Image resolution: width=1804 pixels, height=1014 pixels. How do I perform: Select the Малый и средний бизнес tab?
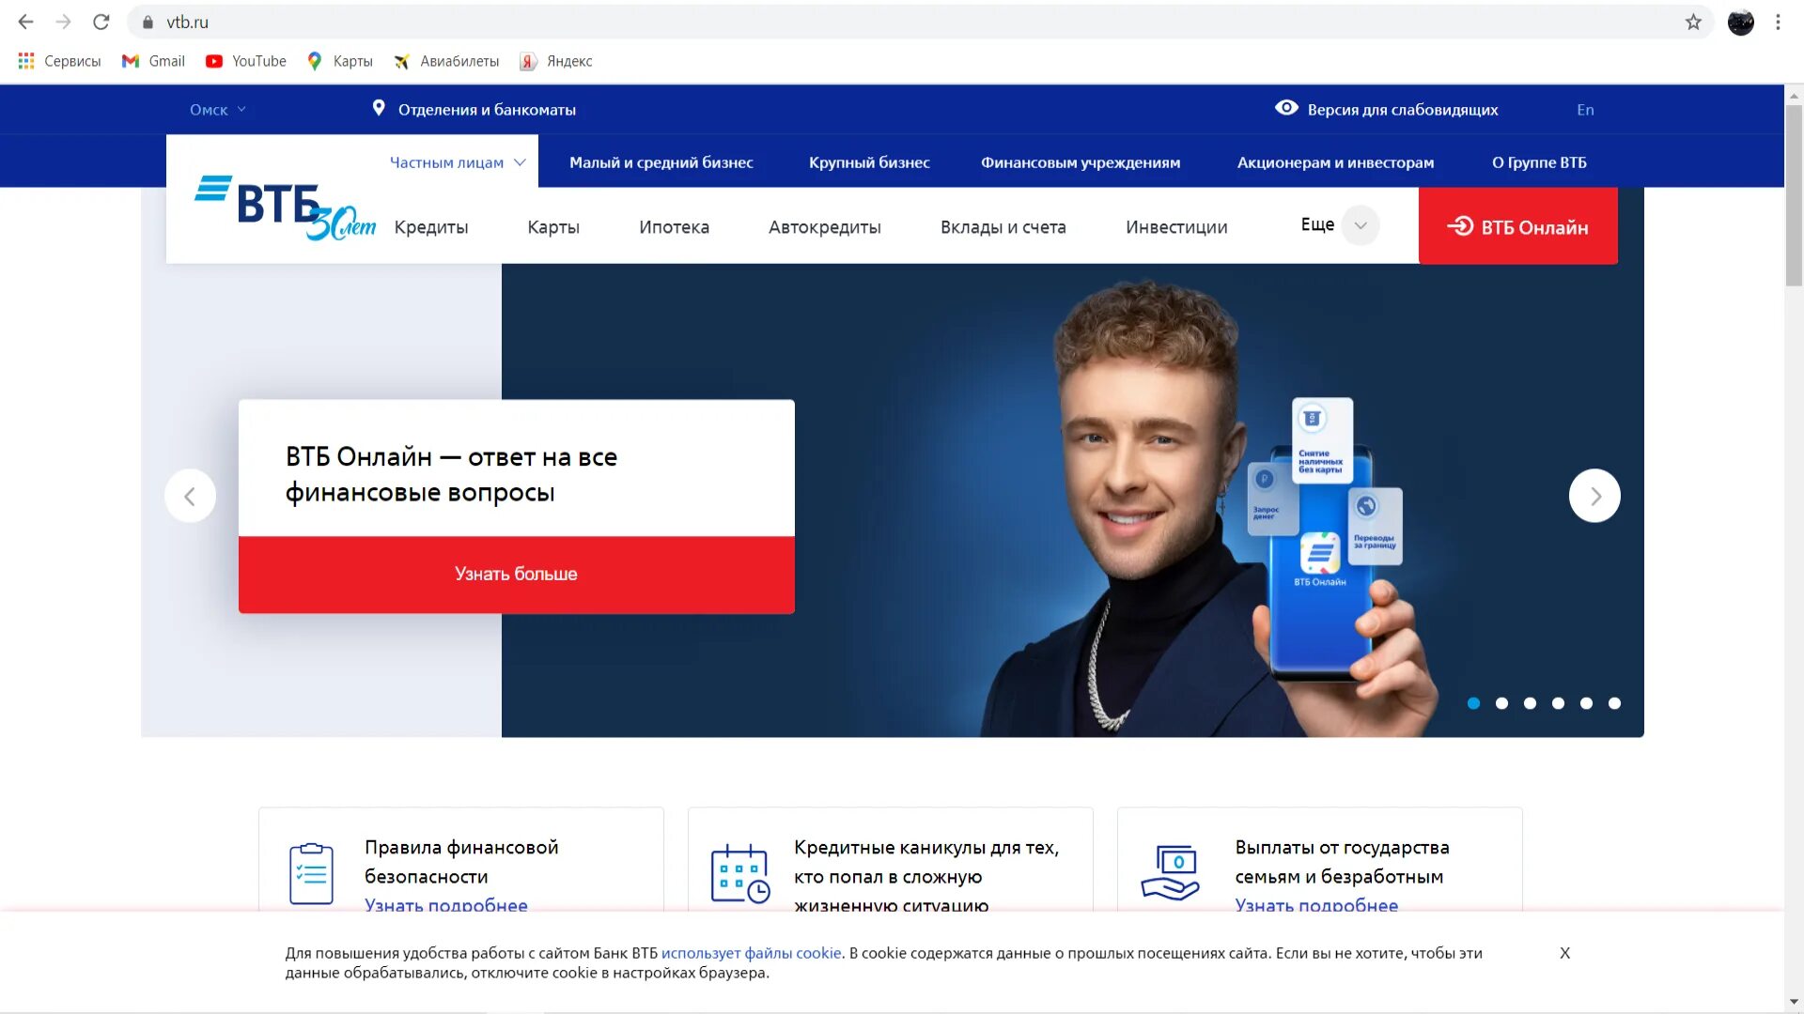(x=661, y=162)
